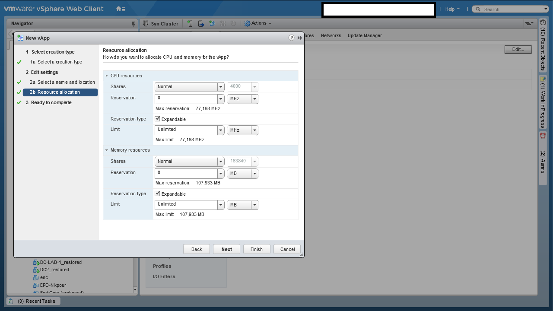
Task: Pin the Navigator panel
Action: click(133, 24)
